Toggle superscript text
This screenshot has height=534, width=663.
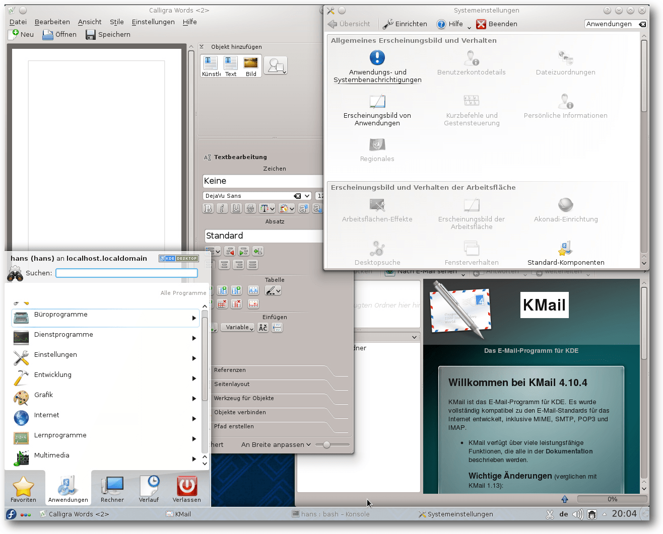point(303,208)
